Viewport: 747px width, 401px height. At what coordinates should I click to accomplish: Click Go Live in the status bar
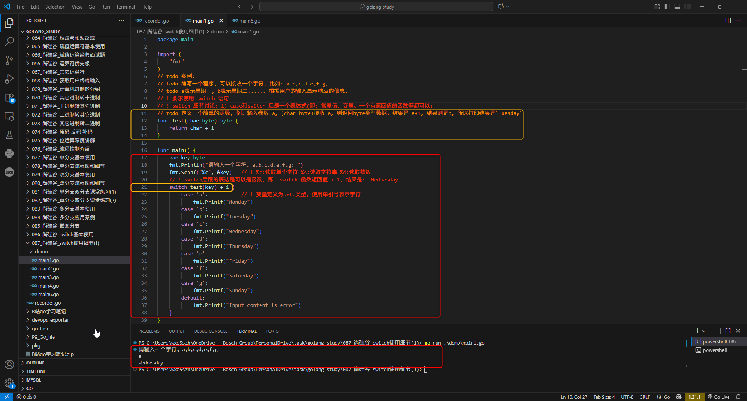[x=719, y=397]
